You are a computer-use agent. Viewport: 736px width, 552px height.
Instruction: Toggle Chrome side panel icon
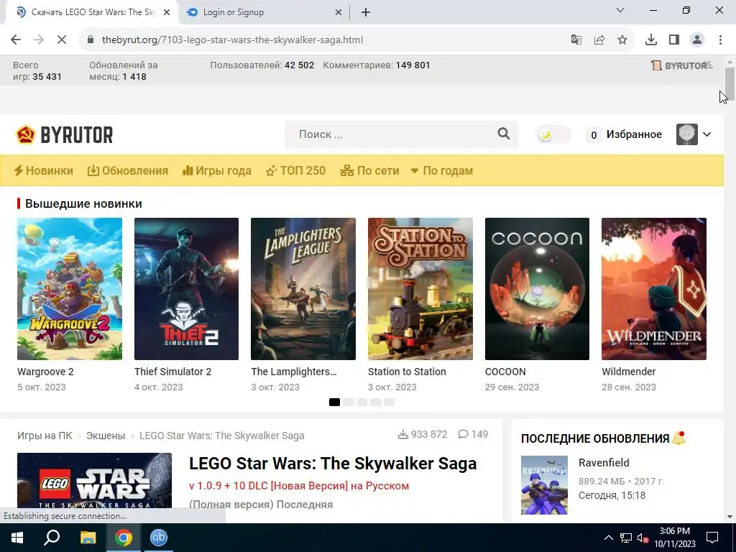674,40
